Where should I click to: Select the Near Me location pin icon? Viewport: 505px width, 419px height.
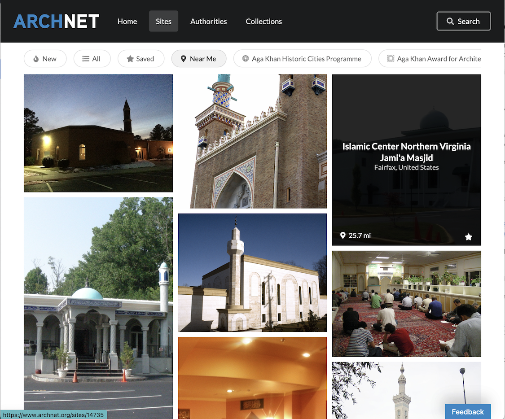click(184, 58)
